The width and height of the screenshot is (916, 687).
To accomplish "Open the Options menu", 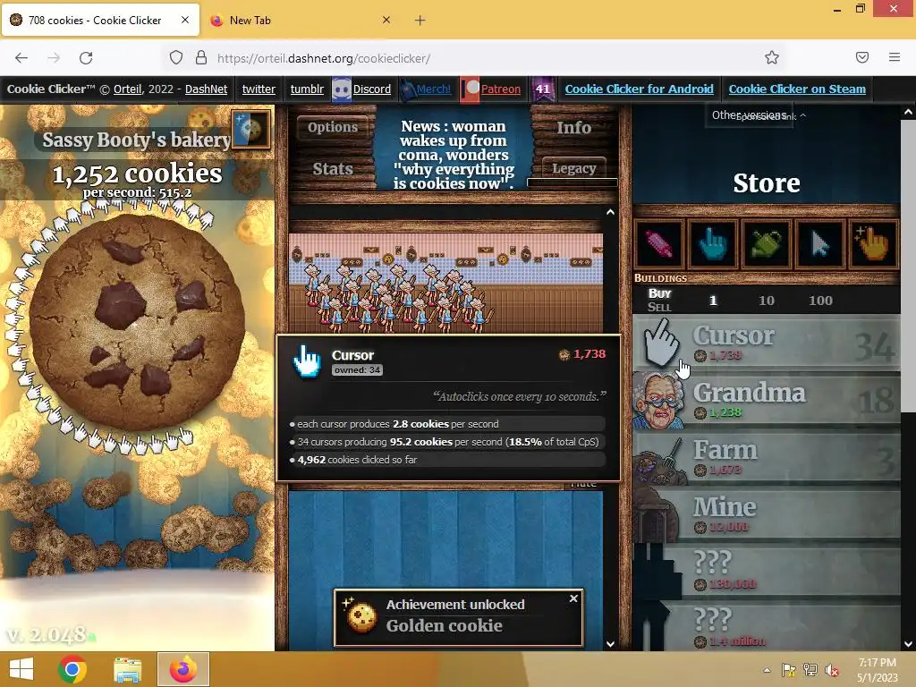I will [x=333, y=127].
